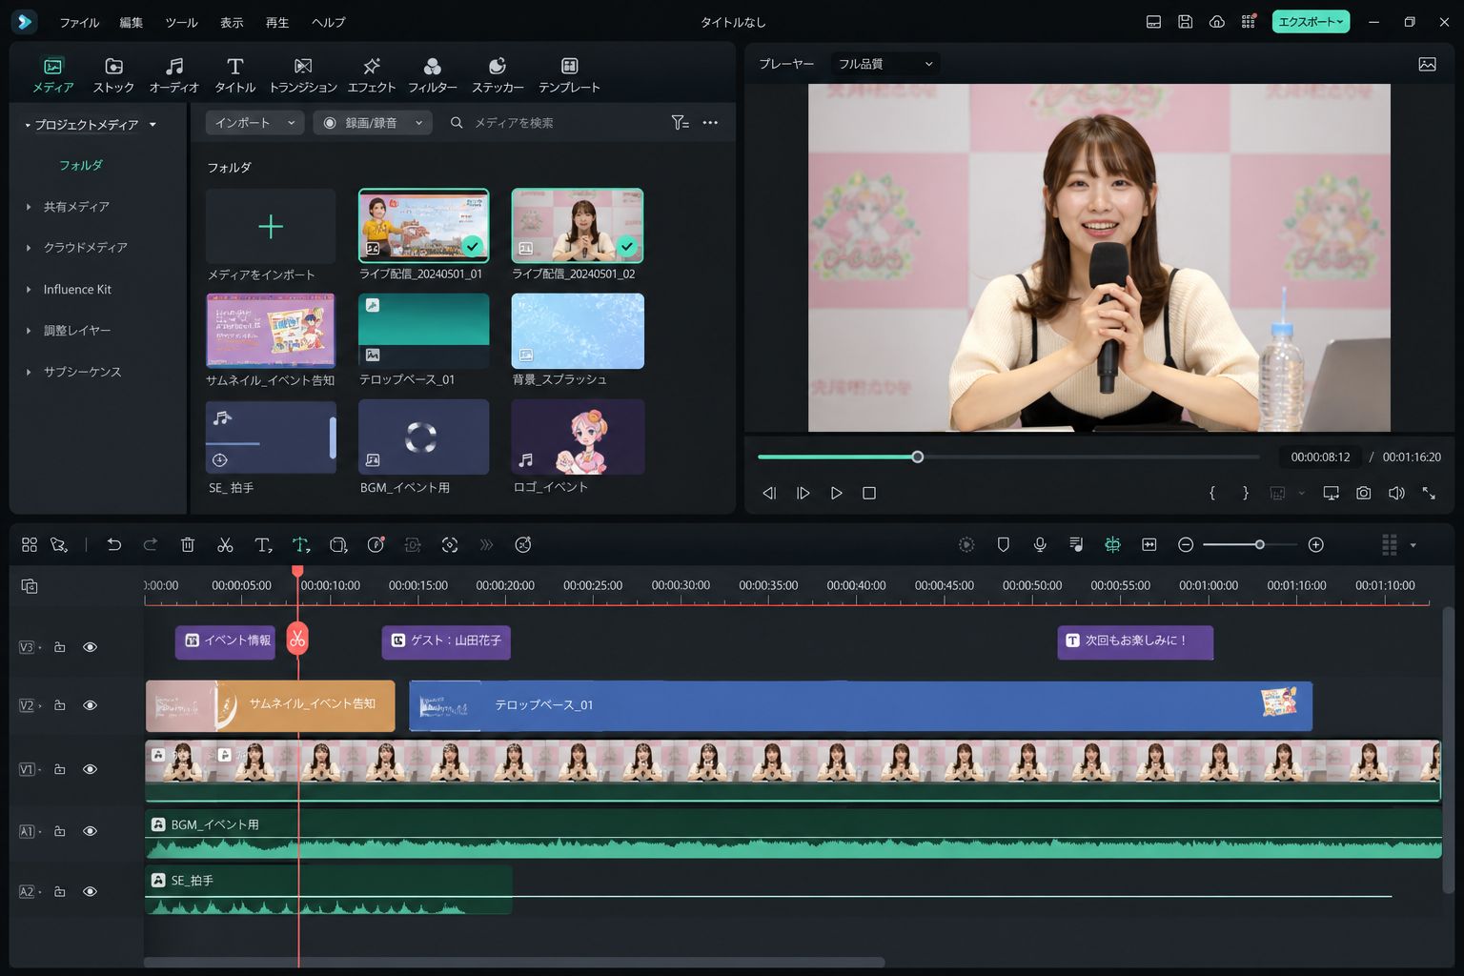The image size is (1464, 976).
Task: Set mark-out point with right brace
Action: pyautogui.click(x=1245, y=493)
